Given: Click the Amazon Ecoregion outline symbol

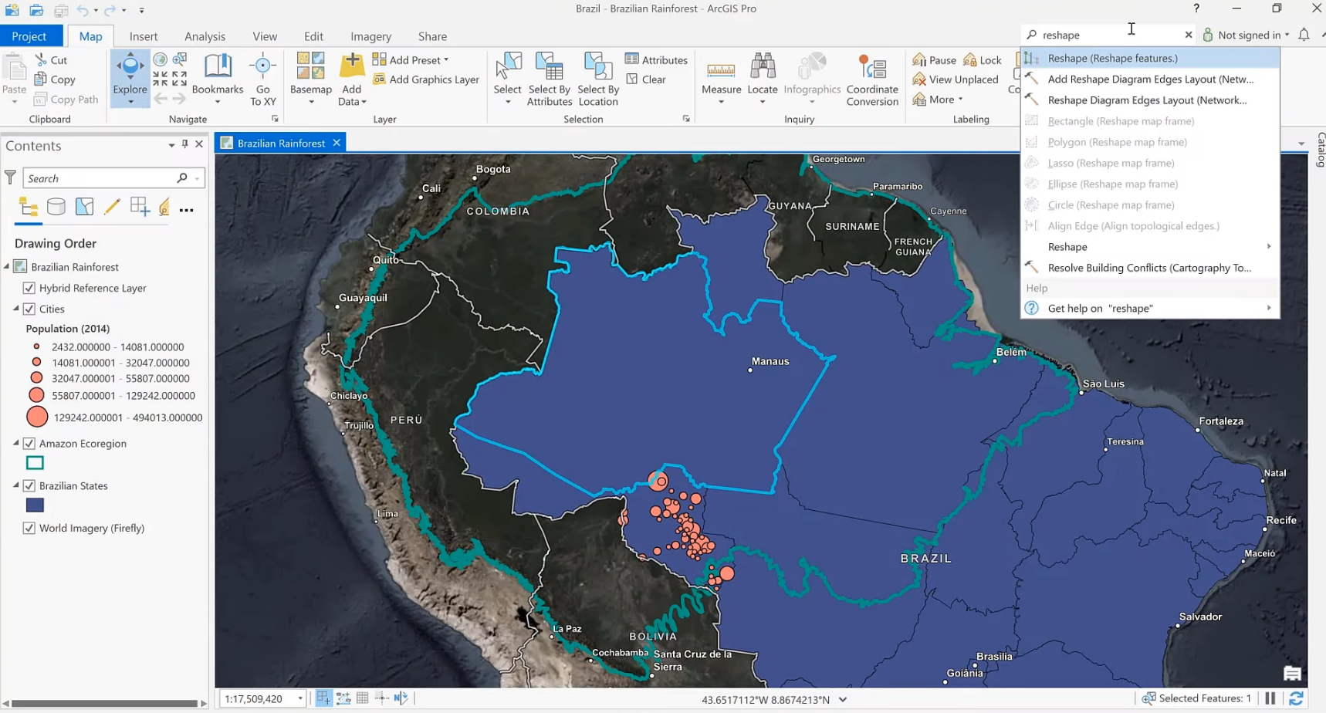Looking at the screenshot, I should 35,463.
